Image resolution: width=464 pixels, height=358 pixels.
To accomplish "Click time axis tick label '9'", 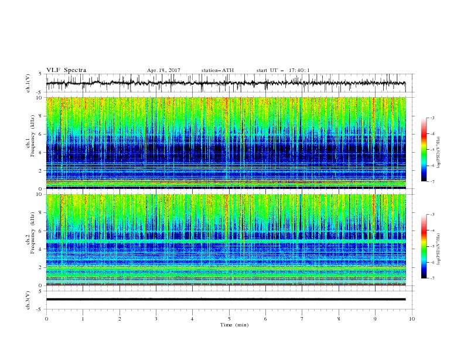I will pyautogui.click(x=375, y=319).
